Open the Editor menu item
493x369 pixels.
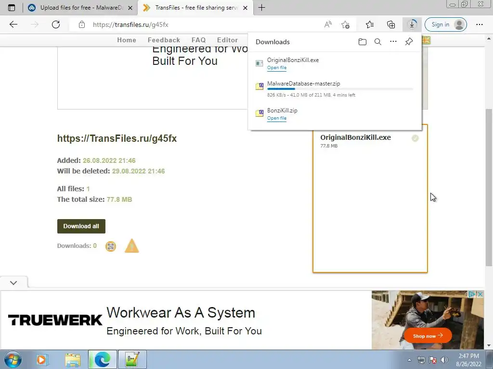pos(227,40)
